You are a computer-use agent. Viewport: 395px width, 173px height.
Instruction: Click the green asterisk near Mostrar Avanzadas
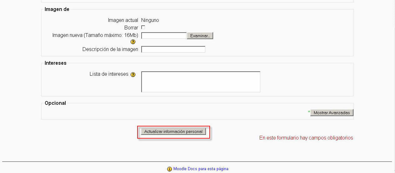(309, 112)
